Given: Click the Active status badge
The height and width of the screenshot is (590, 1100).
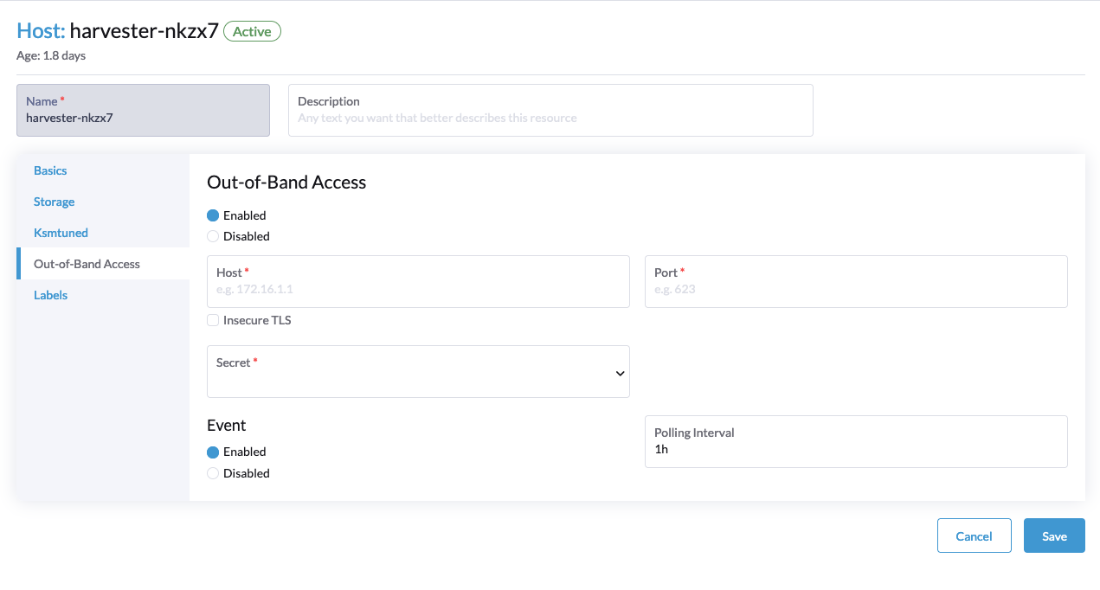Looking at the screenshot, I should (252, 30).
